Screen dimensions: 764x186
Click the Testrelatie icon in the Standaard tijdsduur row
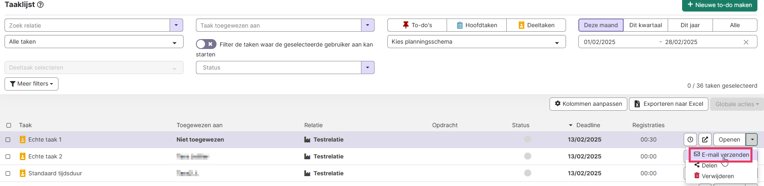307,173
